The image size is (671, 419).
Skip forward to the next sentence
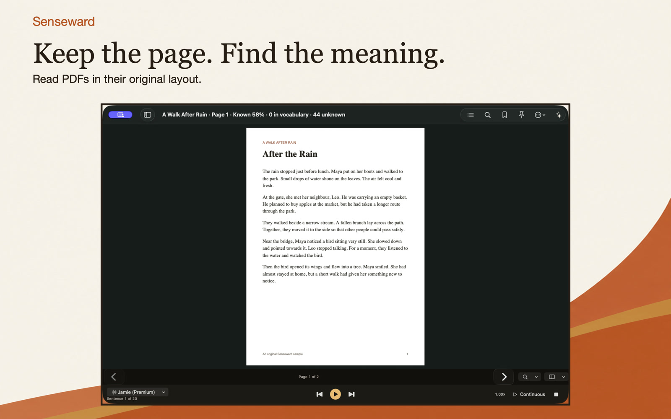[x=351, y=394]
